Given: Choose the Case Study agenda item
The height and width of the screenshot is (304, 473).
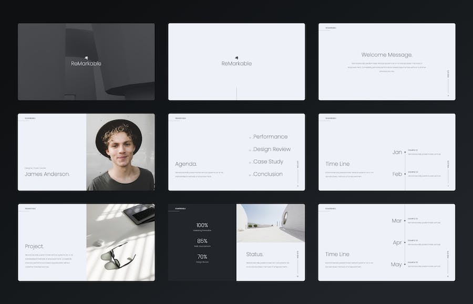Looking at the screenshot, I should coord(268,162).
